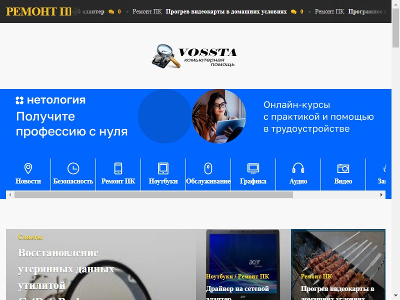Click the grilled skewers article thumbnail
Image resolution: width=400 pixels, height=300 pixels.
pos(338,264)
